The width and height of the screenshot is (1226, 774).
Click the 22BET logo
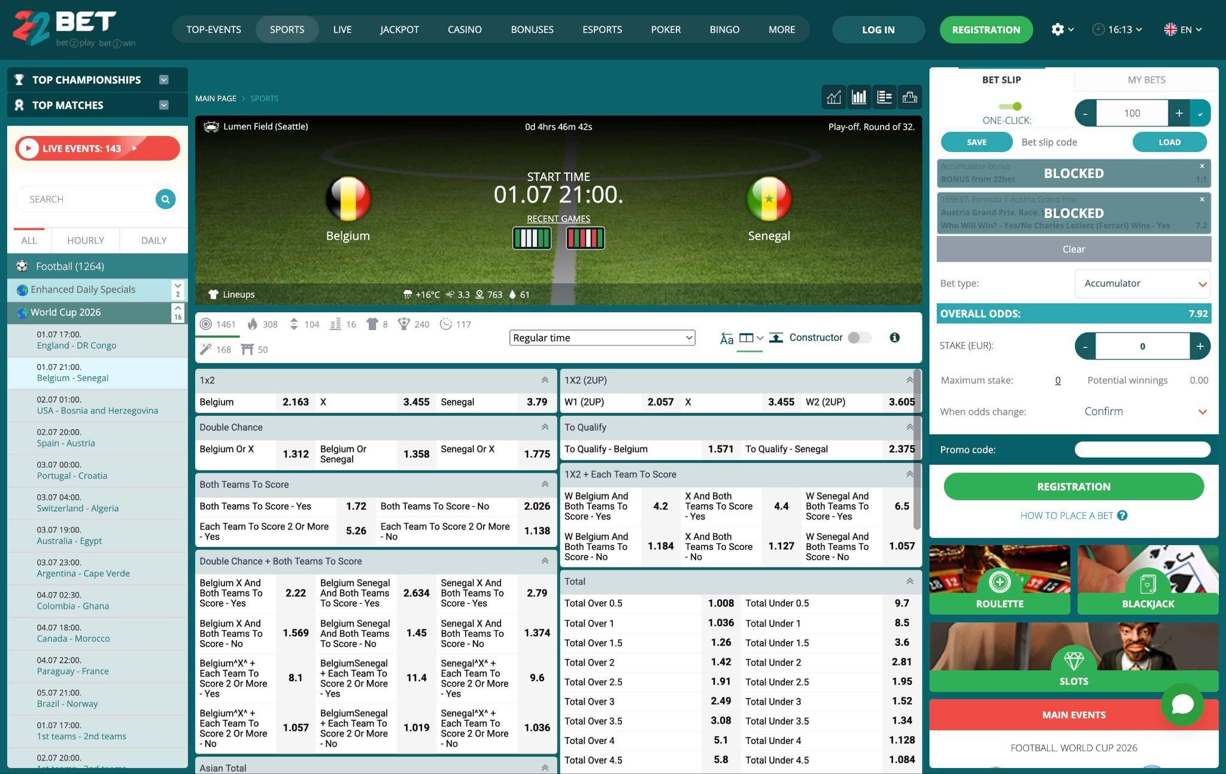(x=74, y=29)
